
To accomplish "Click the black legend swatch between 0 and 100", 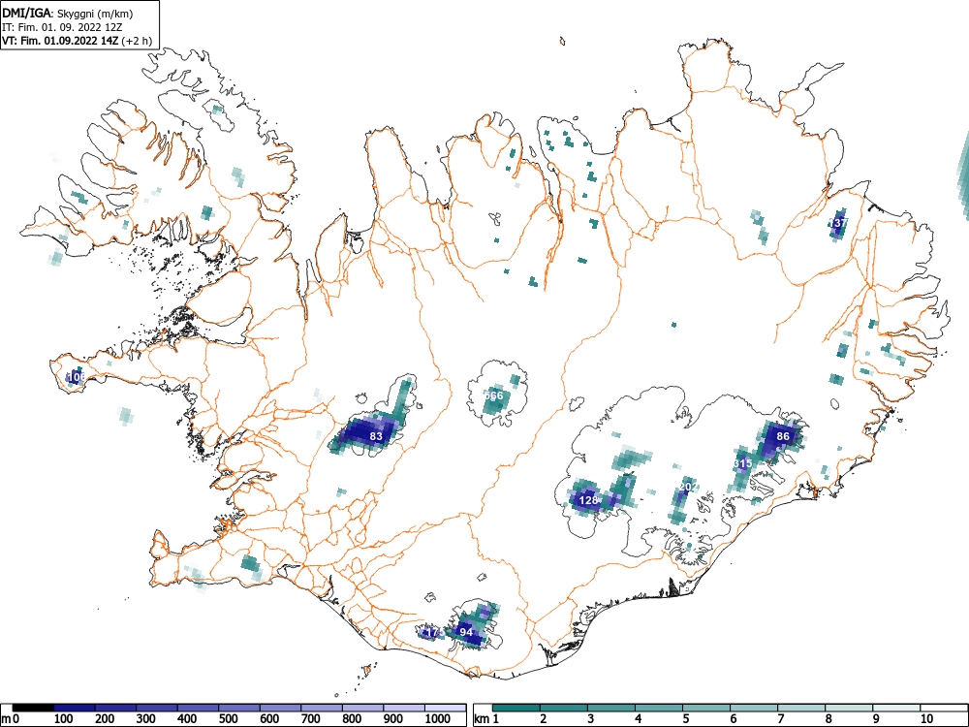I will 33,708.
